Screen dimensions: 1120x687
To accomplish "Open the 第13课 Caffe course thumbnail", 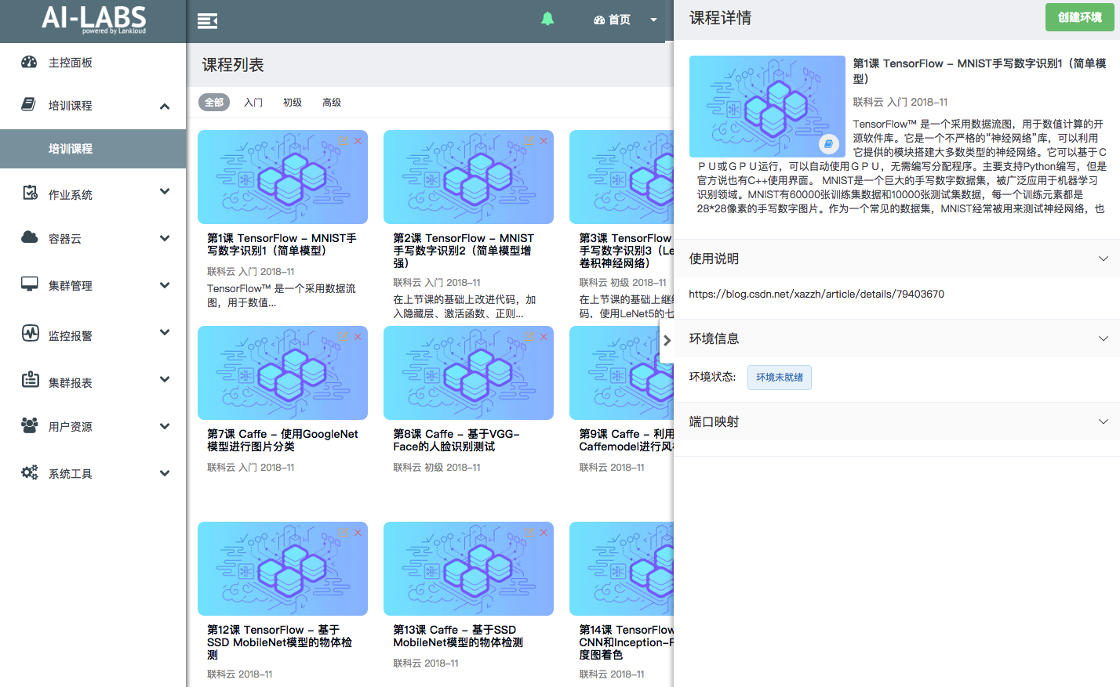I will pyautogui.click(x=468, y=569).
